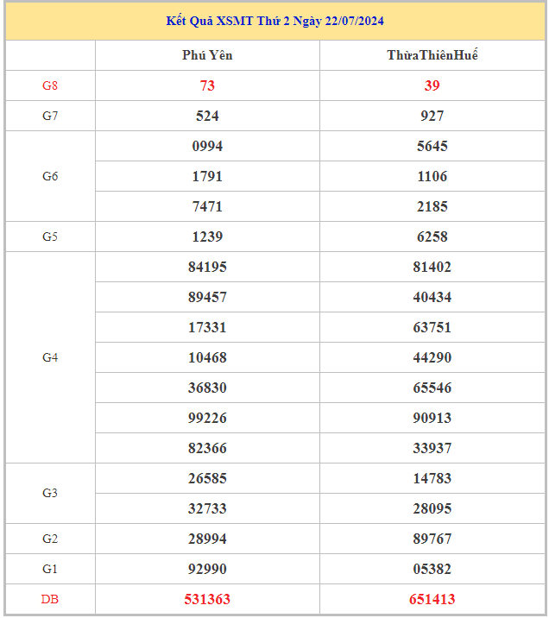
Task: Select the ThừaThiênHuế column header
Action: pyautogui.click(x=432, y=55)
